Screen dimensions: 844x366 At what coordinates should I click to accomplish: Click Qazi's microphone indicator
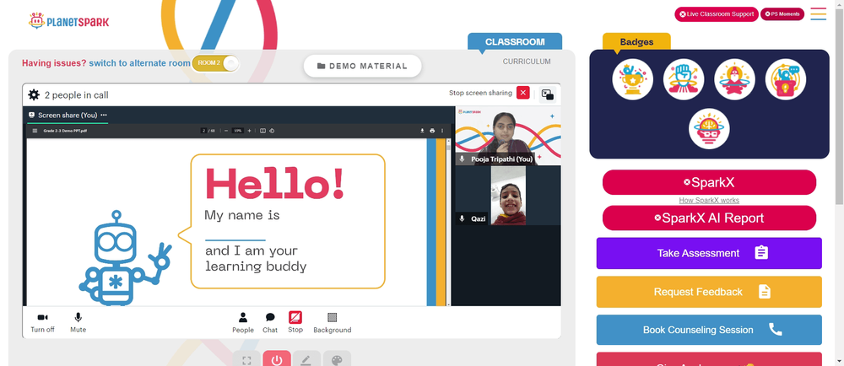click(x=462, y=218)
